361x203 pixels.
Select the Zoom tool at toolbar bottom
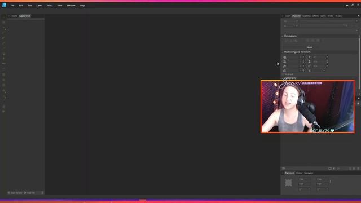point(3,112)
